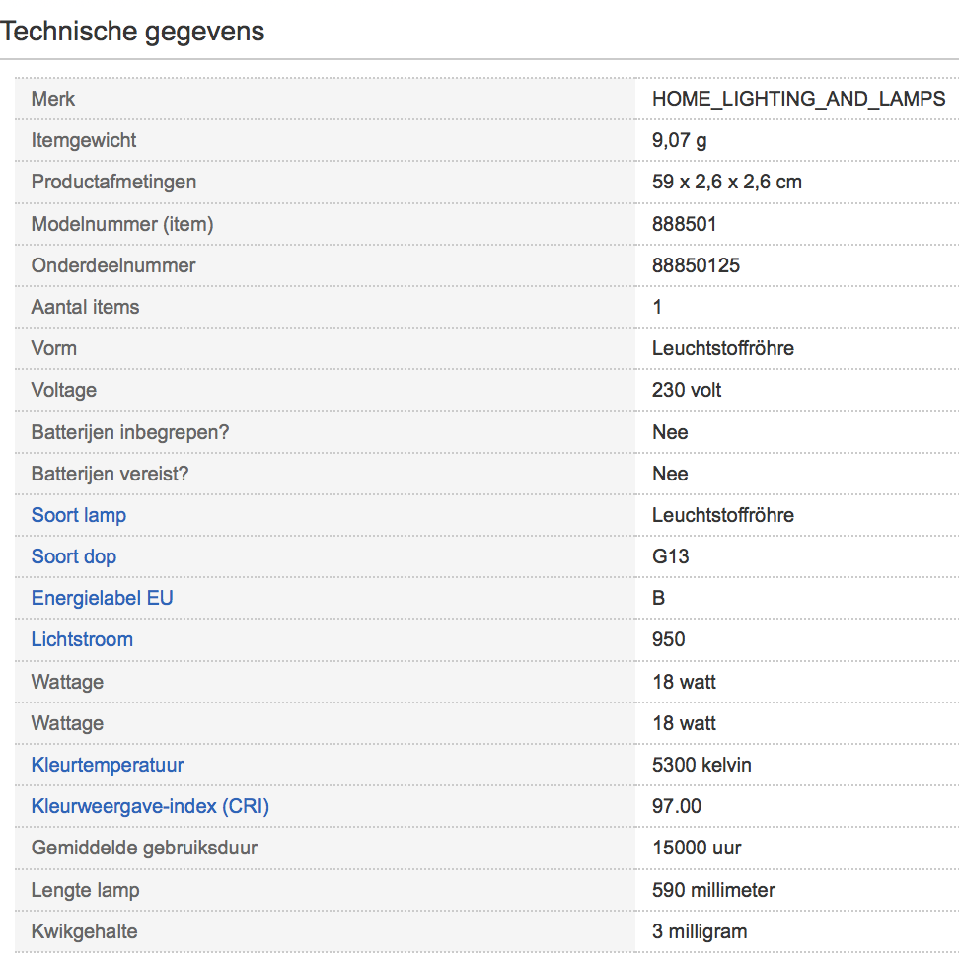Viewport: 959px width, 961px height.
Task: Select the Vorm label
Action: [54, 348]
